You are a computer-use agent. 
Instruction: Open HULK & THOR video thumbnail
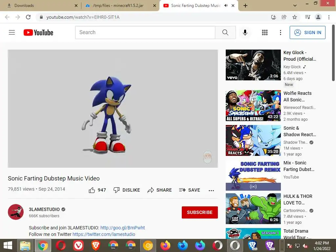coord(253,208)
